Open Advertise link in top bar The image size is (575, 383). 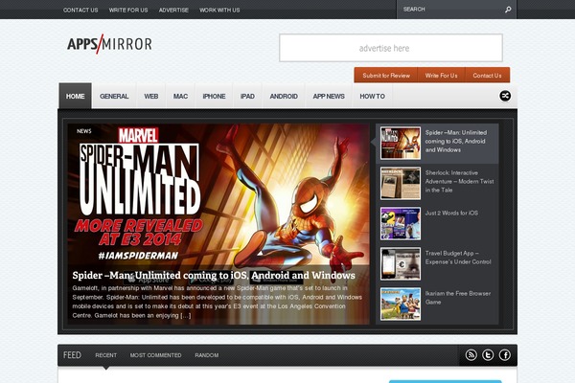(x=173, y=11)
